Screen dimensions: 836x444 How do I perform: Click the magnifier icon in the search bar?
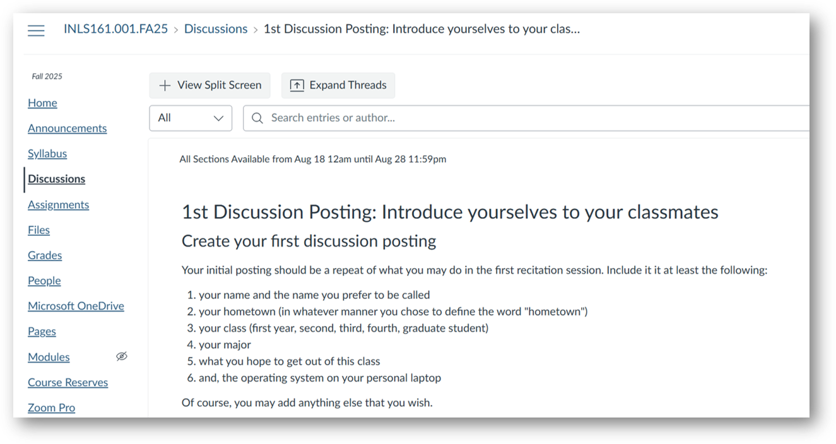[x=257, y=118]
